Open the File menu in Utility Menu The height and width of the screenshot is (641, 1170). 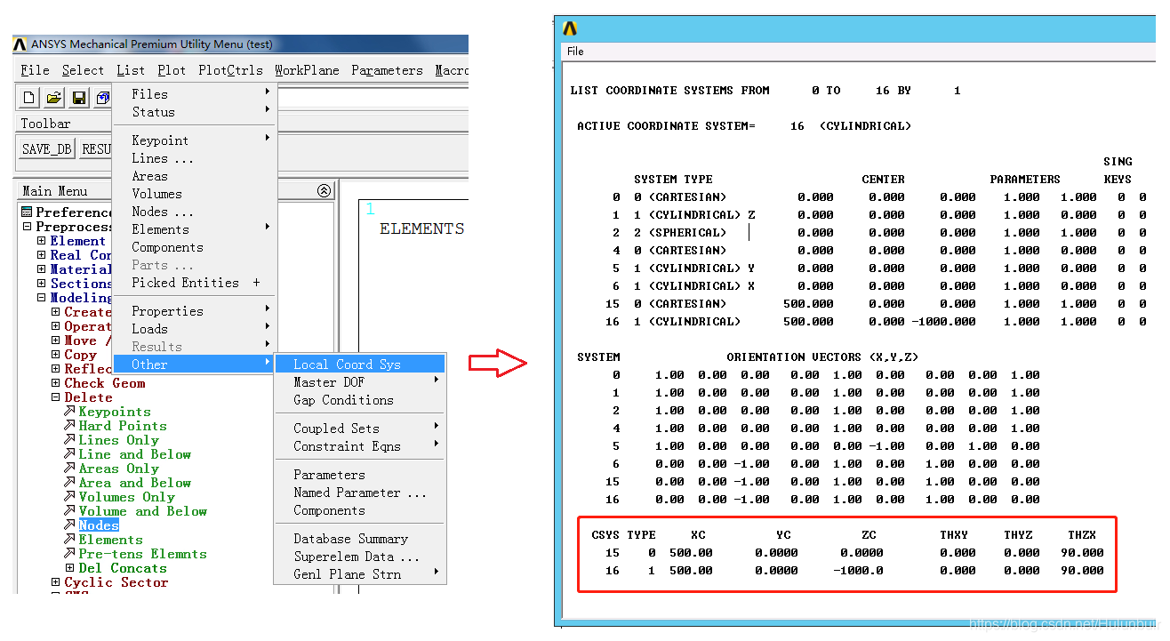pyautogui.click(x=36, y=70)
